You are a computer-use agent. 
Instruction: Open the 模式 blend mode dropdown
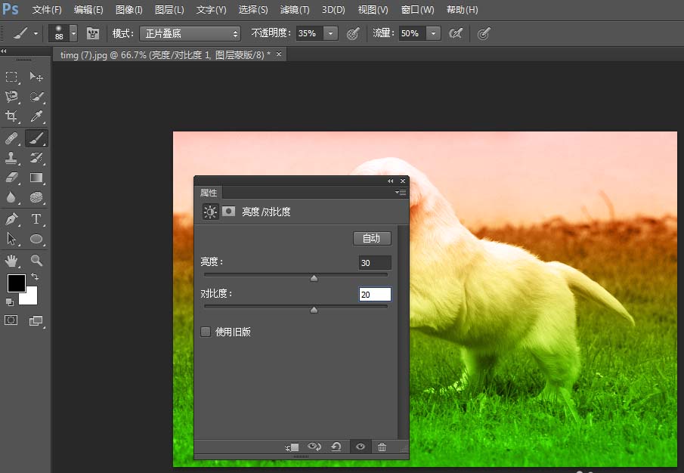click(x=189, y=33)
